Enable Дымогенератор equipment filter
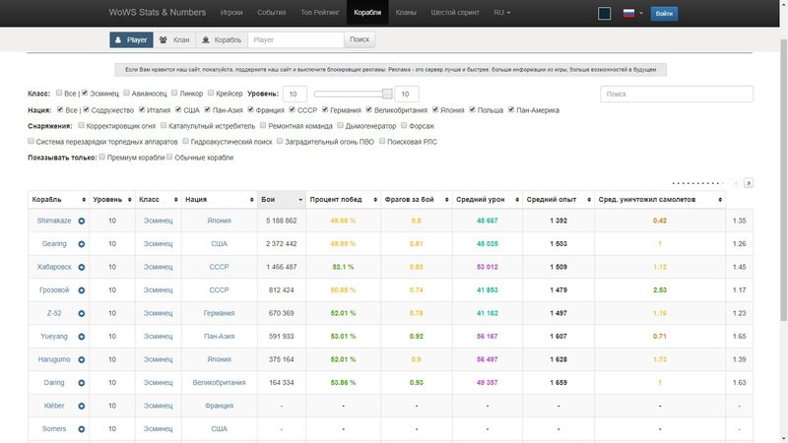Viewport: 788px width, 443px height. (340, 125)
